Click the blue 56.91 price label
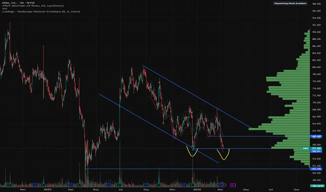326x192 pixels. click(x=316, y=151)
